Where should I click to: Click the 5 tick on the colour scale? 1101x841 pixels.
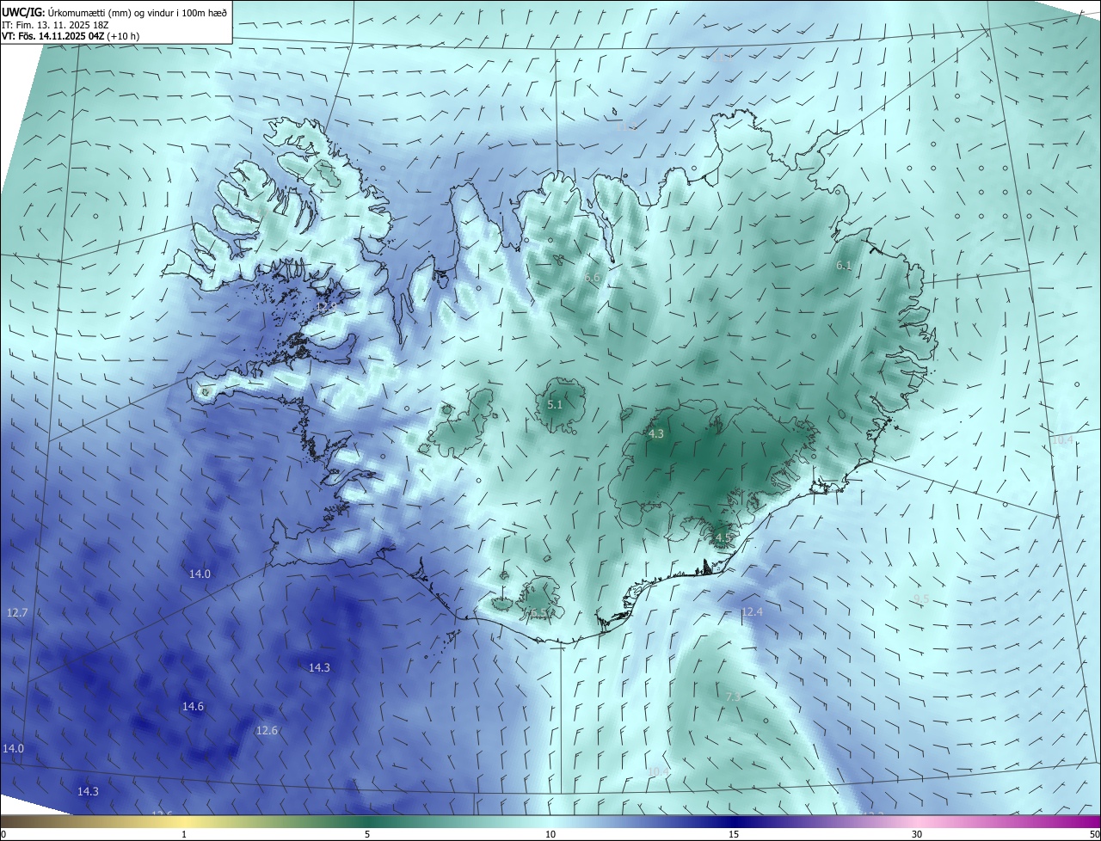tap(367, 835)
